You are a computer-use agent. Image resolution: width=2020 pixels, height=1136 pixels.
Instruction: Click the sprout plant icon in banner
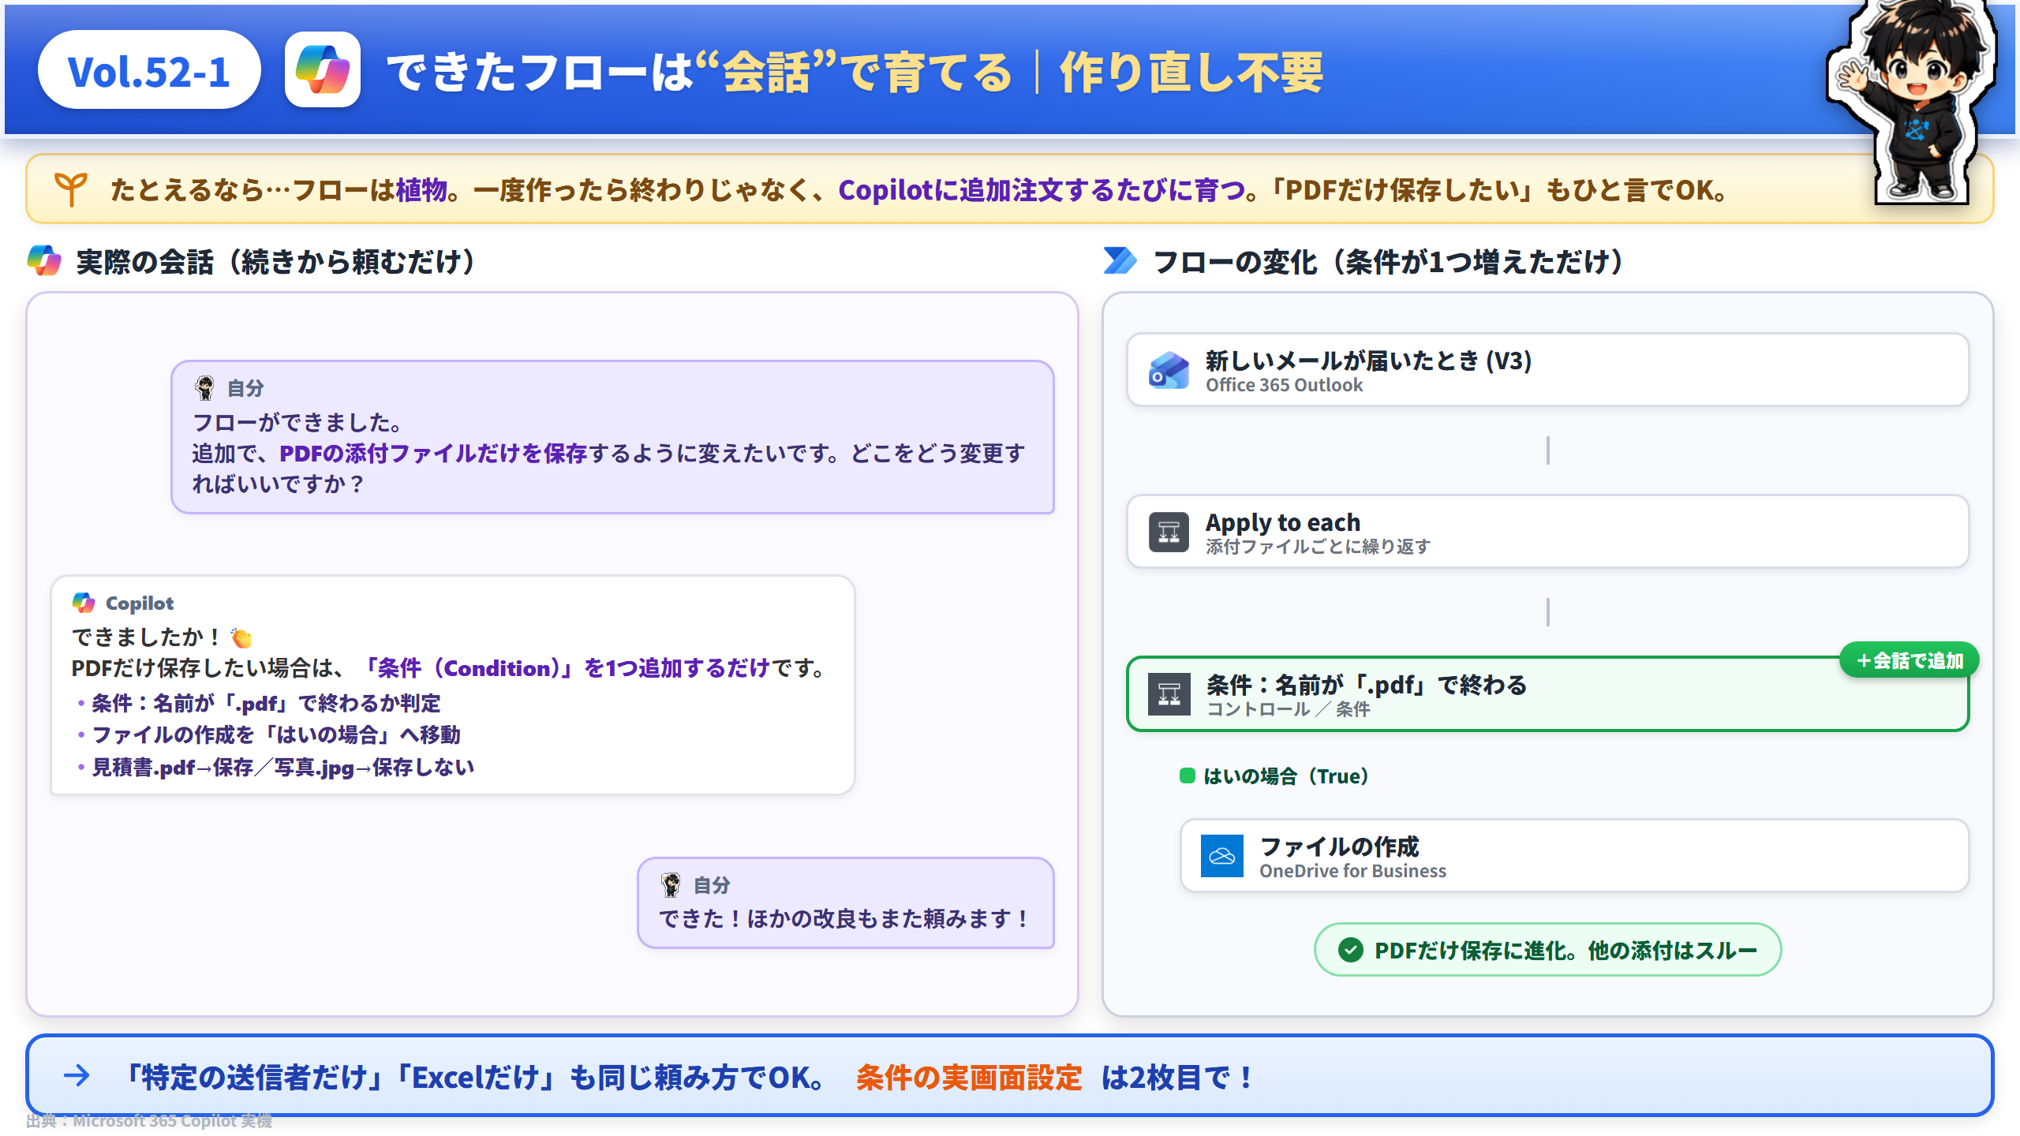pos(71,189)
